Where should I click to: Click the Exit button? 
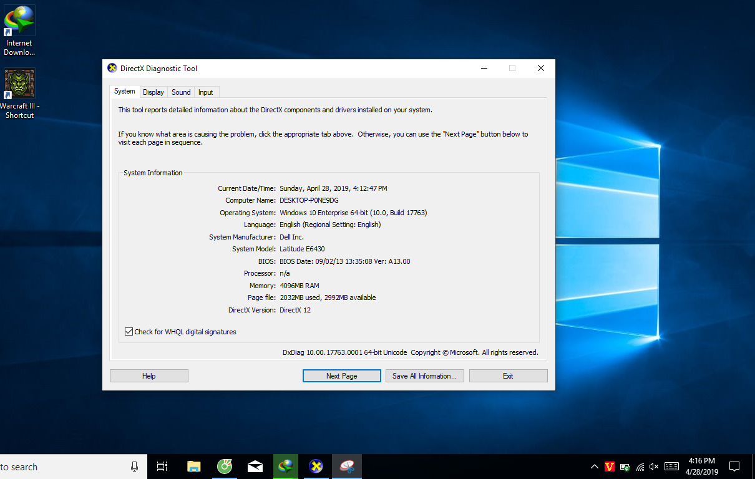(508, 375)
